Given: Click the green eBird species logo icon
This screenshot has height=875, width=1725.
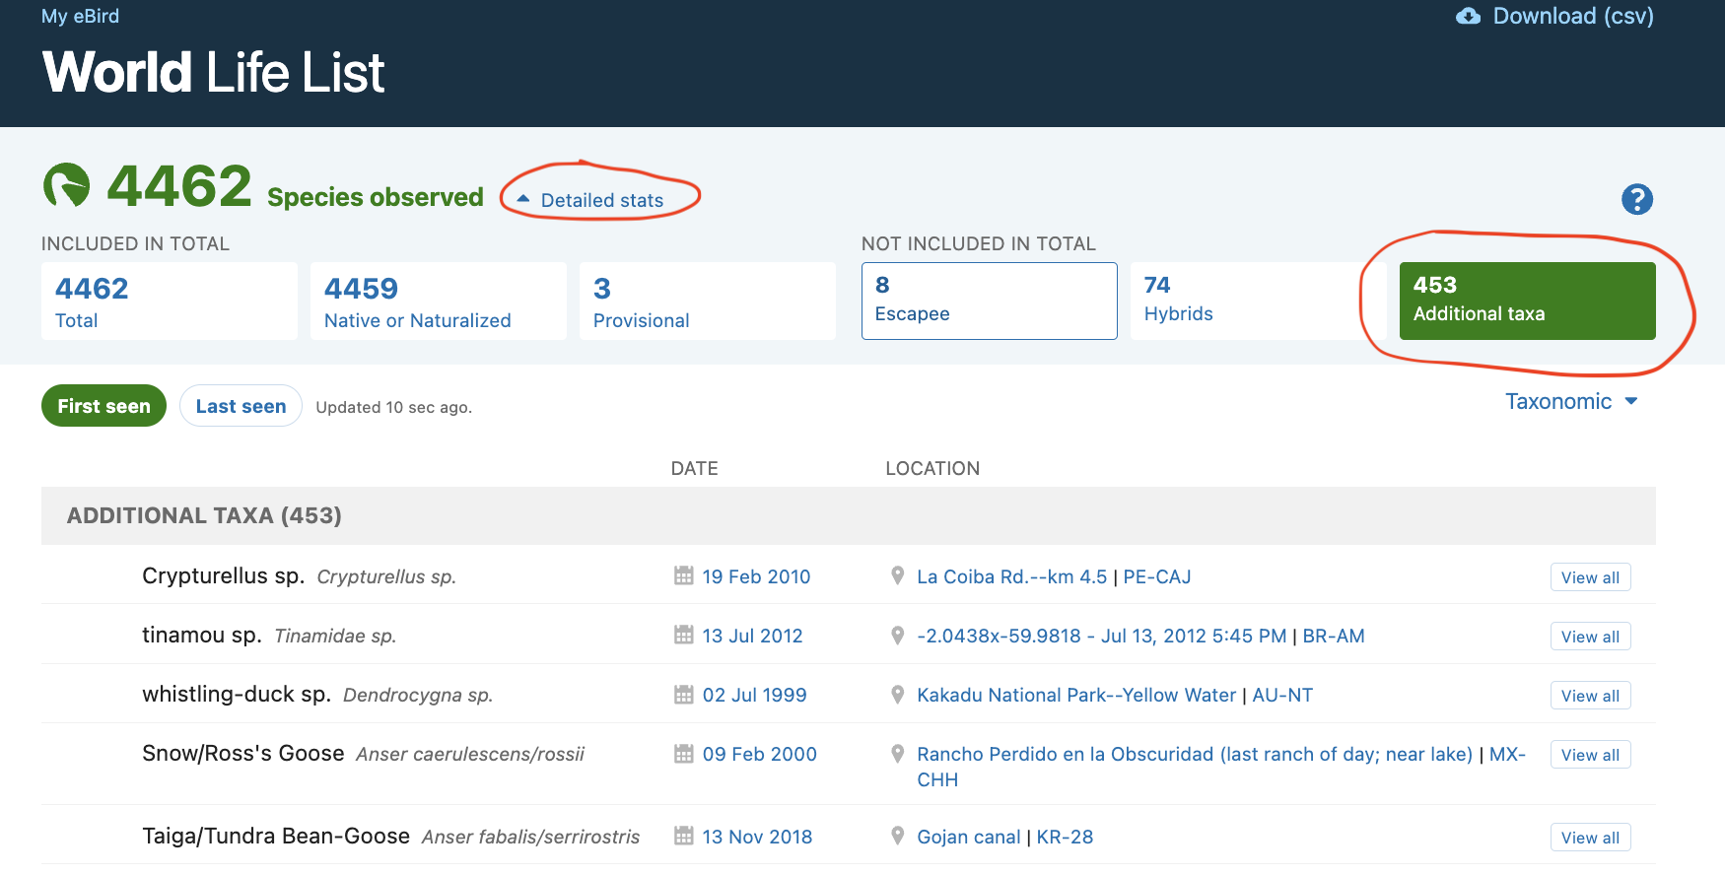Looking at the screenshot, I should [x=66, y=185].
